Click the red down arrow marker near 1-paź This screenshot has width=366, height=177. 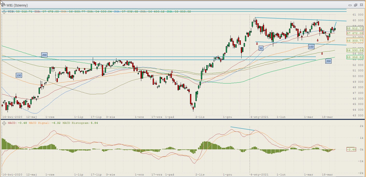click(172, 72)
